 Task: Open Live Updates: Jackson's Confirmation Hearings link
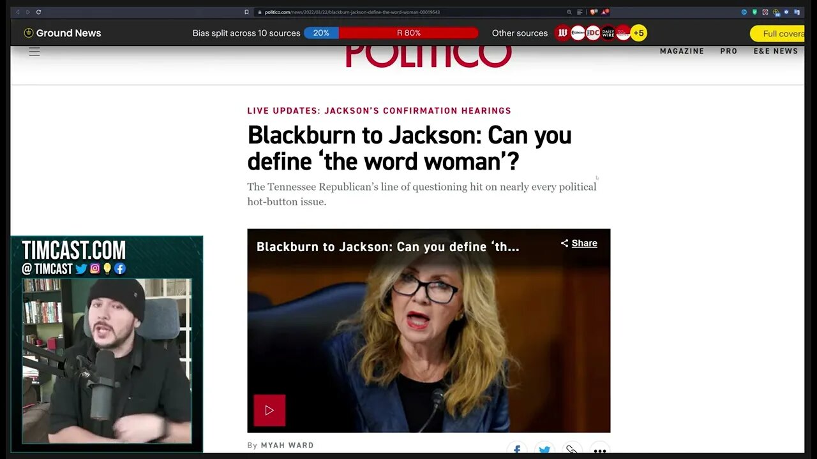(379, 111)
